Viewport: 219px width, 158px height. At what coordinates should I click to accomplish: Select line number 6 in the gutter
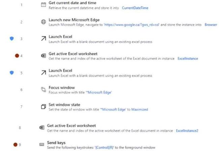pos(22,89)
